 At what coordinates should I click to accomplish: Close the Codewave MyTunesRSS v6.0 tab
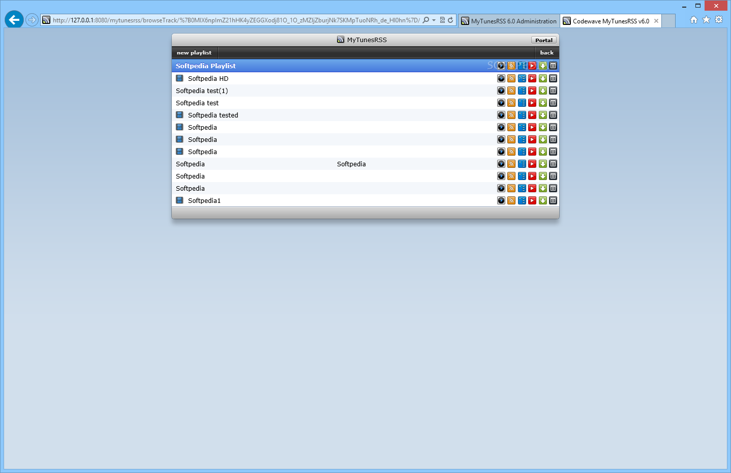[656, 21]
